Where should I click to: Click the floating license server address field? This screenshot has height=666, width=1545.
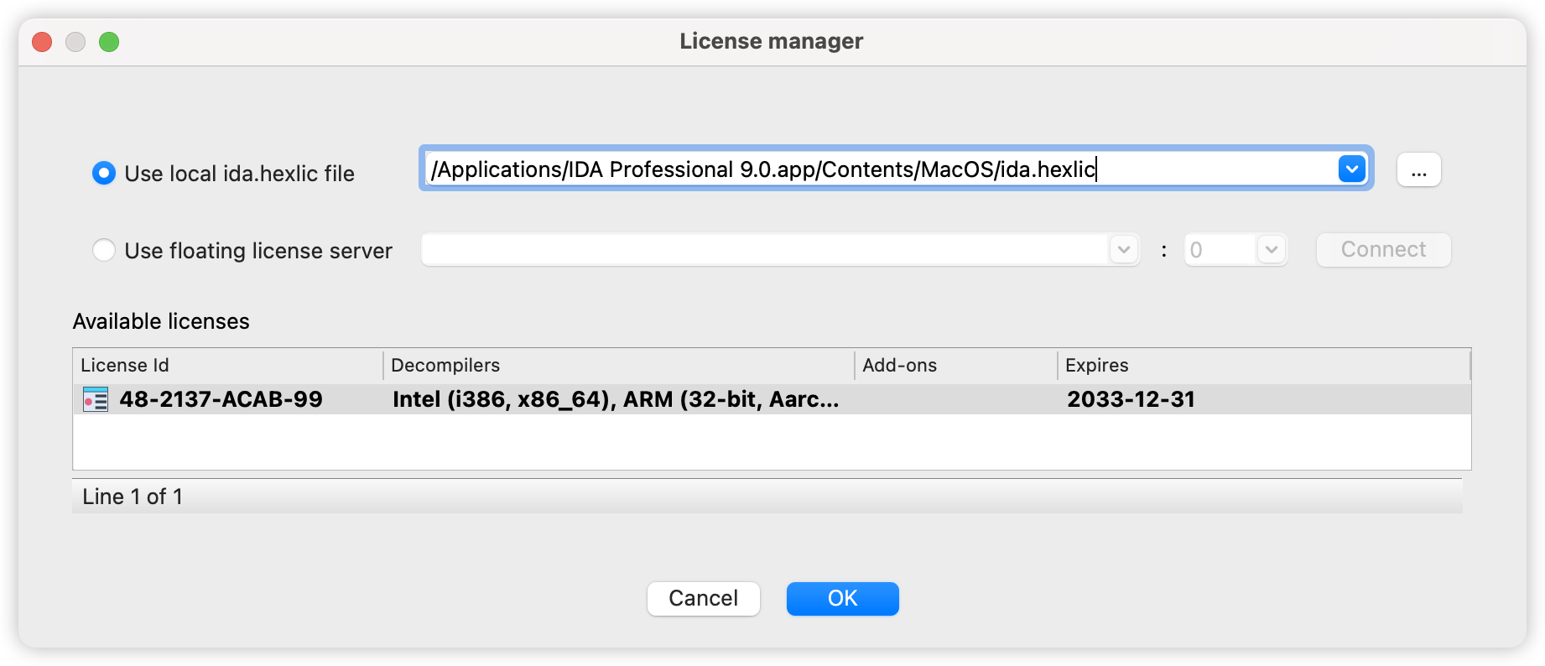(x=763, y=250)
